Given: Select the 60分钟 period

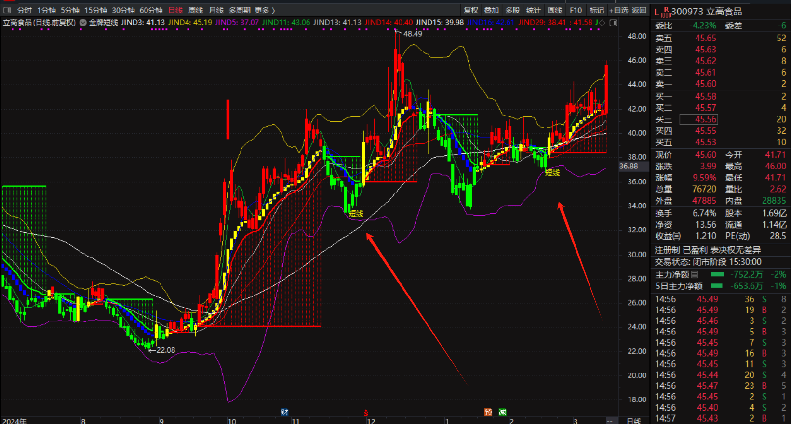Looking at the screenshot, I should tap(151, 10).
